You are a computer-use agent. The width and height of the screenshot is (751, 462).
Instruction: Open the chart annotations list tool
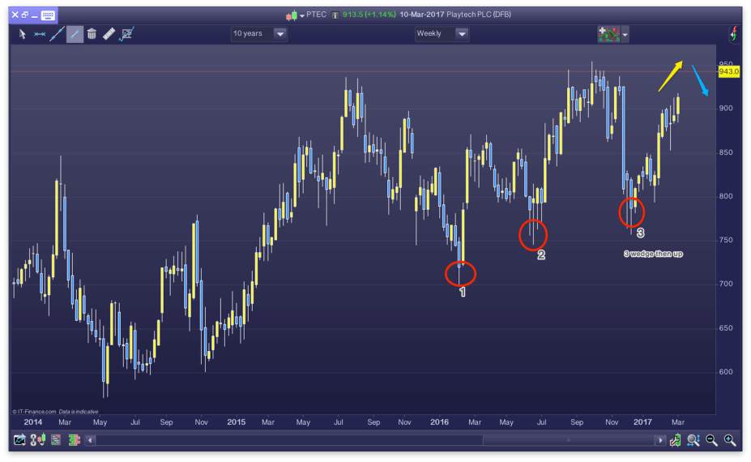[126, 34]
